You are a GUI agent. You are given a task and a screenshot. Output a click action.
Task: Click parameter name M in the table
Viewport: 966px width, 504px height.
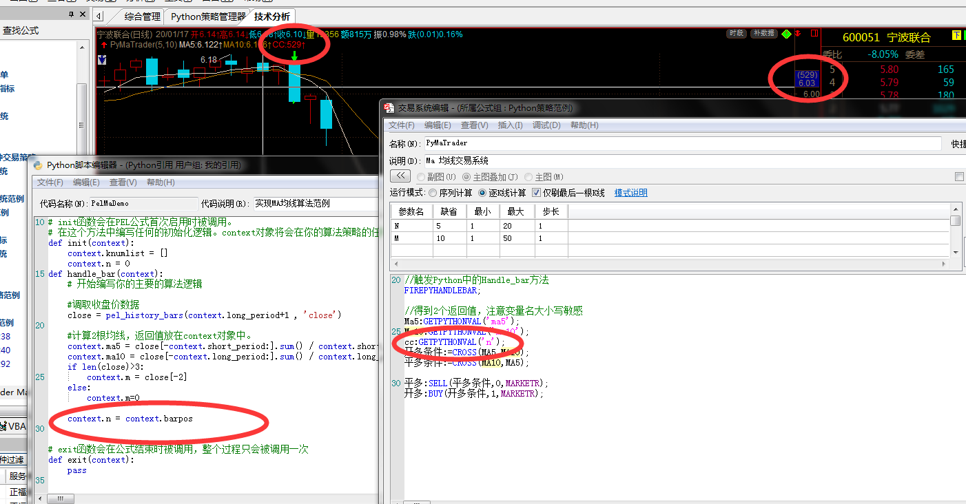click(x=411, y=238)
